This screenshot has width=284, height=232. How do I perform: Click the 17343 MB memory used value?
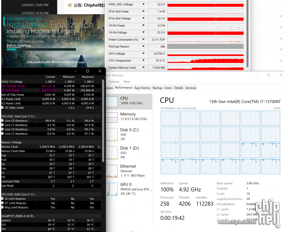(157, 67)
